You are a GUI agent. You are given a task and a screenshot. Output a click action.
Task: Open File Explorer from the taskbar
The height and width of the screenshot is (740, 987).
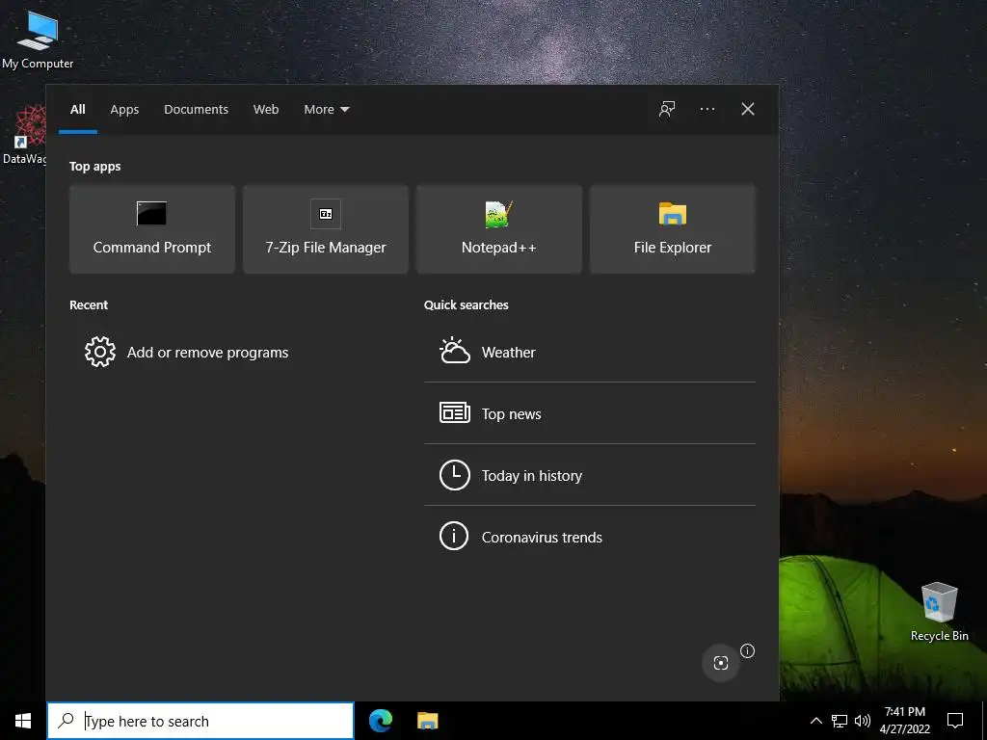tap(427, 721)
